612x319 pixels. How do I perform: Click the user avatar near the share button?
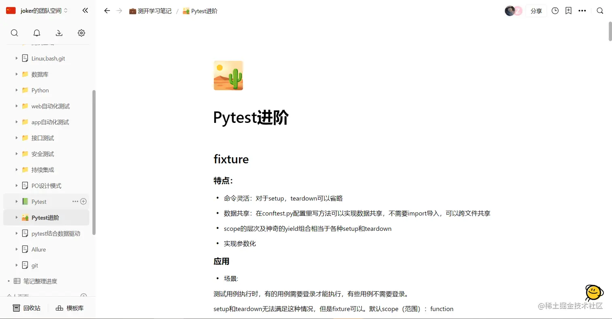510,11
